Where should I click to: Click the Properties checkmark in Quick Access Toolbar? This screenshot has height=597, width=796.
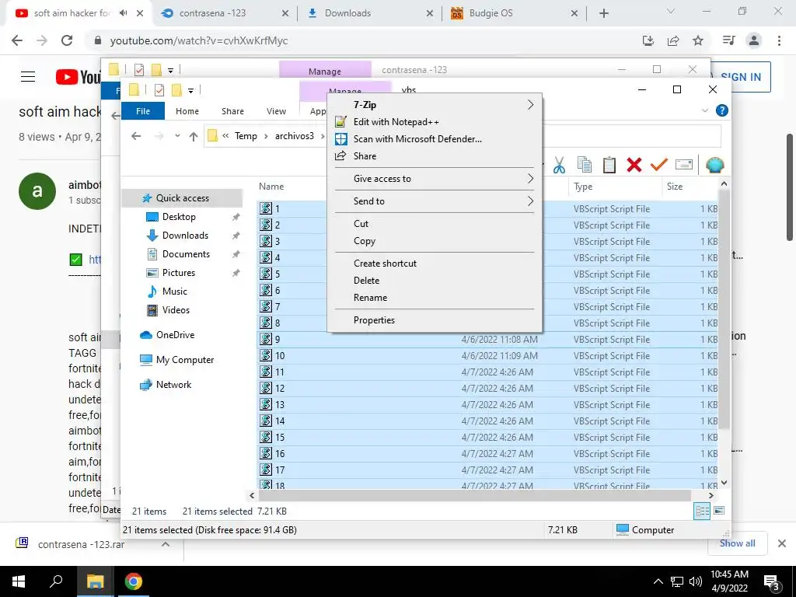tap(159, 90)
